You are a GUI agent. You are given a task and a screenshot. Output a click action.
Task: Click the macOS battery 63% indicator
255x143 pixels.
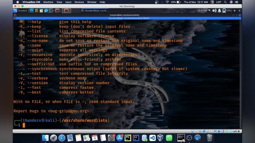(x=176, y=2)
